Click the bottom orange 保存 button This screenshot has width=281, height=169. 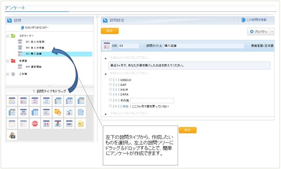click(188, 130)
